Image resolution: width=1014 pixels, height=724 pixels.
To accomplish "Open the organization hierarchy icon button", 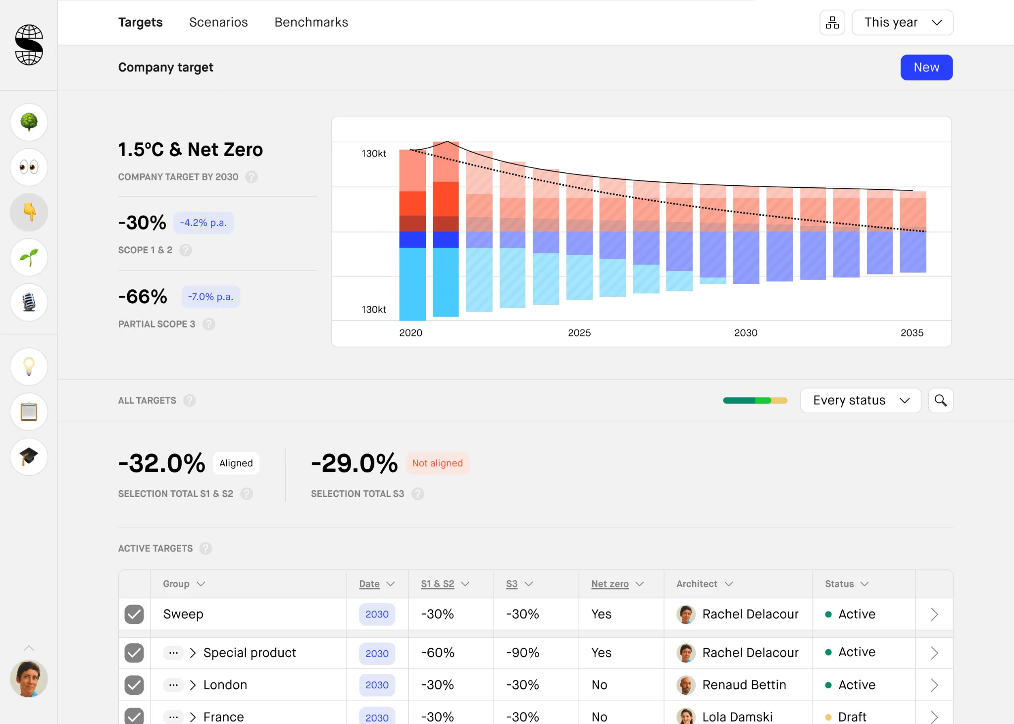I will click(832, 23).
